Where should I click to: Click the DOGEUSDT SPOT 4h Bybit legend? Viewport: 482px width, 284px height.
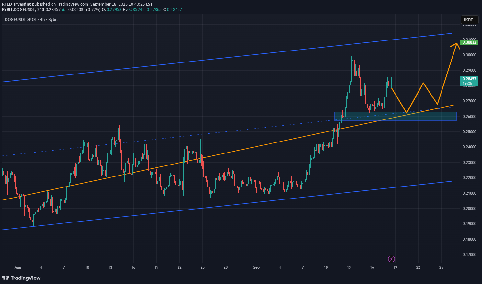click(x=31, y=19)
